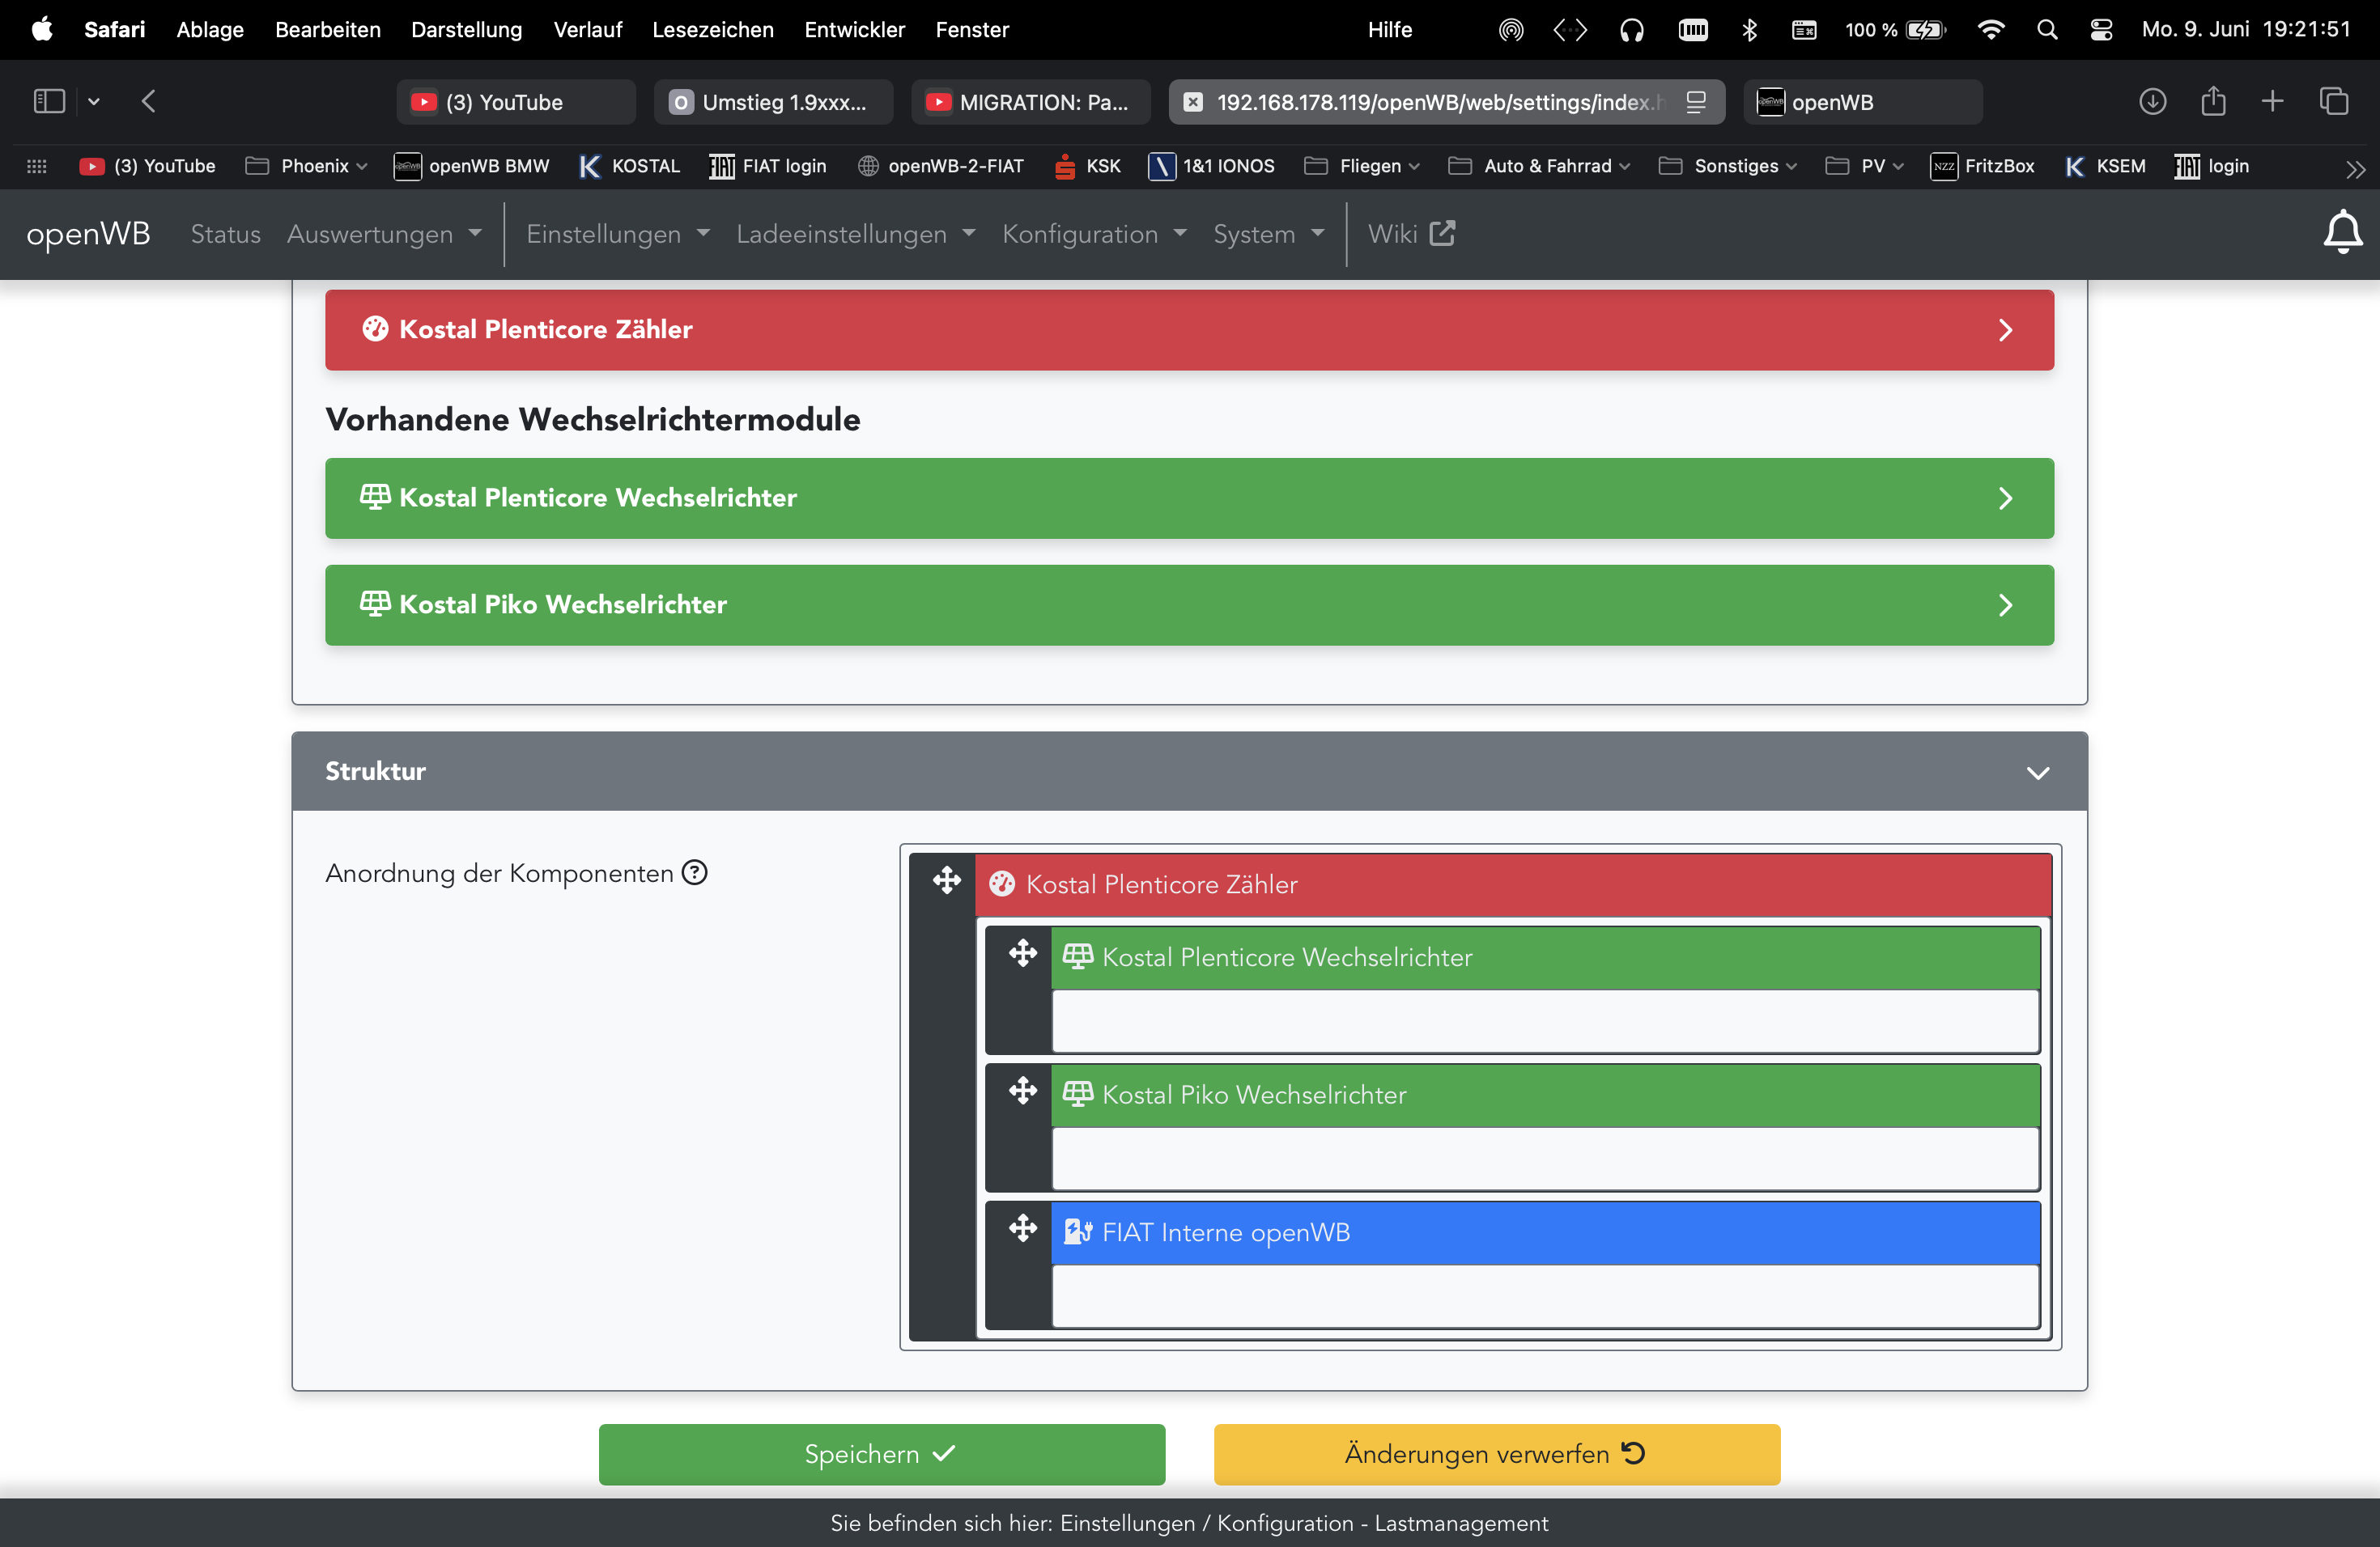Open the Konfiguration dropdown menu
This screenshot has width=2380, height=1547.
coord(1093,234)
